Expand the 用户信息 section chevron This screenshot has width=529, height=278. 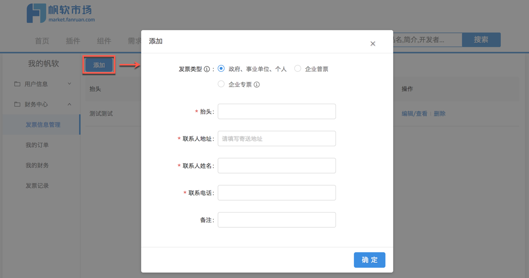pos(69,84)
